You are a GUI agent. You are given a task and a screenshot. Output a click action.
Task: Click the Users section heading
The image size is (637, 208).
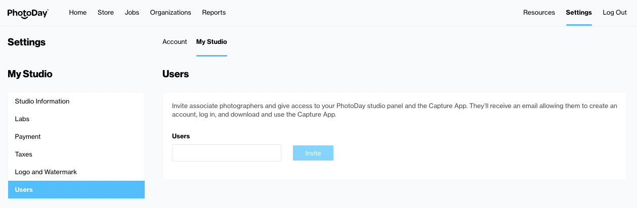(x=176, y=74)
